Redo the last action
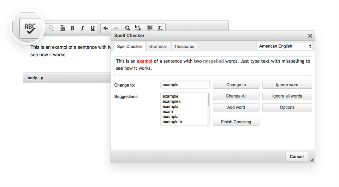The width and height of the screenshot is (339, 187). pos(116,28)
